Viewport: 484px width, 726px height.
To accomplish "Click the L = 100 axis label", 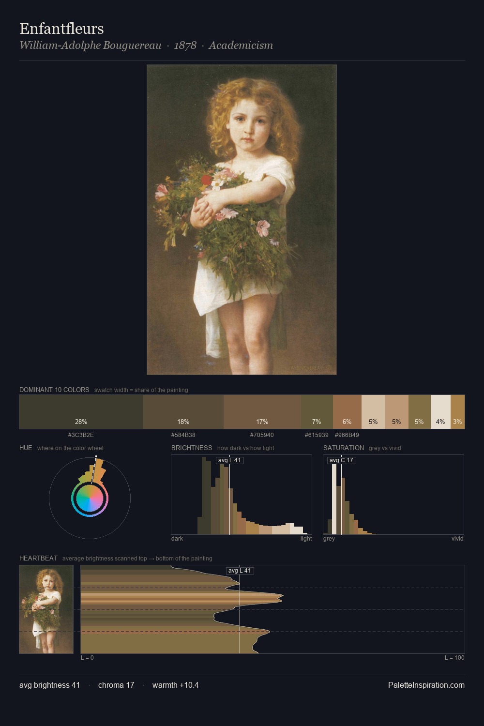I will pyautogui.click(x=454, y=658).
